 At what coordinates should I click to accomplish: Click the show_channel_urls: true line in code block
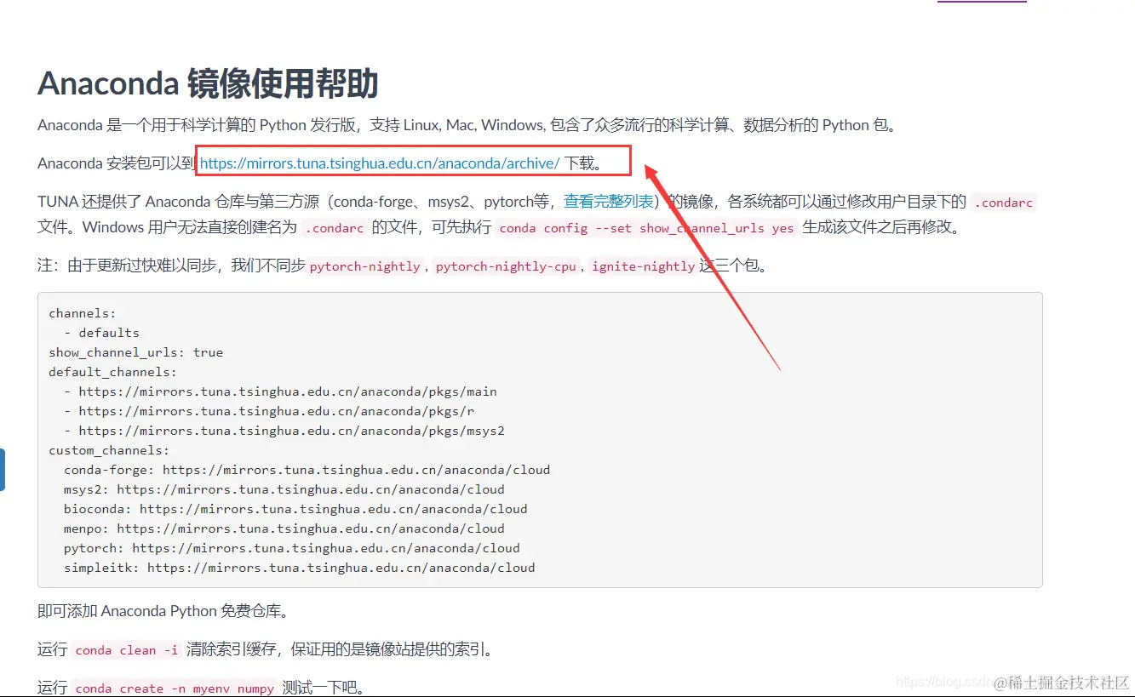pyautogui.click(x=136, y=351)
